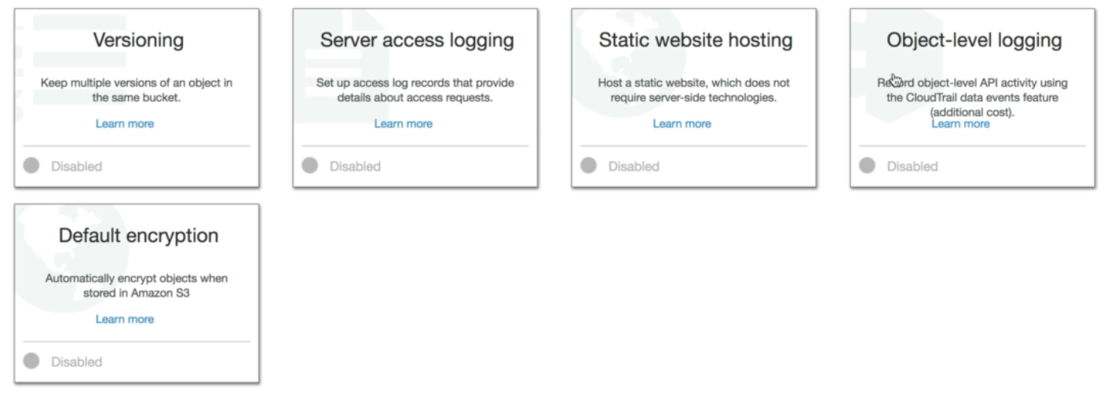
Task: Click Disabled label in Versioning card
Action: [76, 167]
